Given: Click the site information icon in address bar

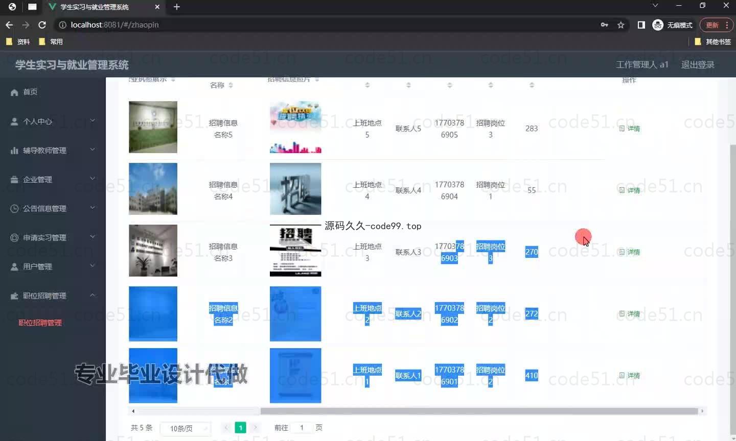Looking at the screenshot, I should pyautogui.click(x=62, y=24).
